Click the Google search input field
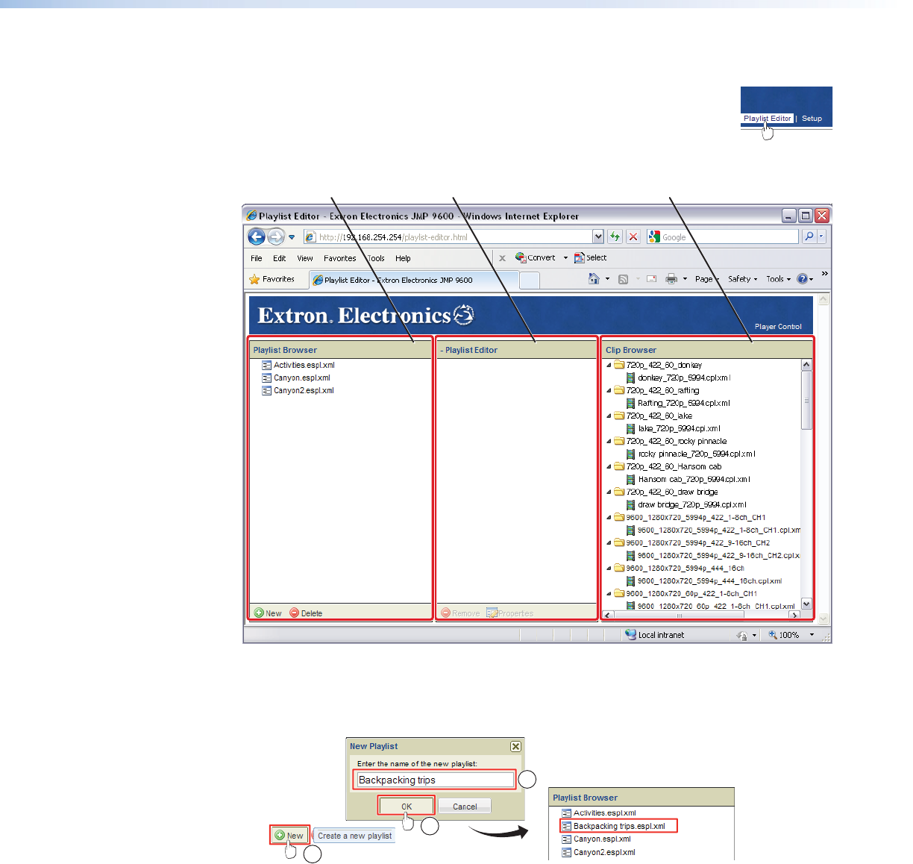Viewport: 913px width, 864px height. coord(724,237)
